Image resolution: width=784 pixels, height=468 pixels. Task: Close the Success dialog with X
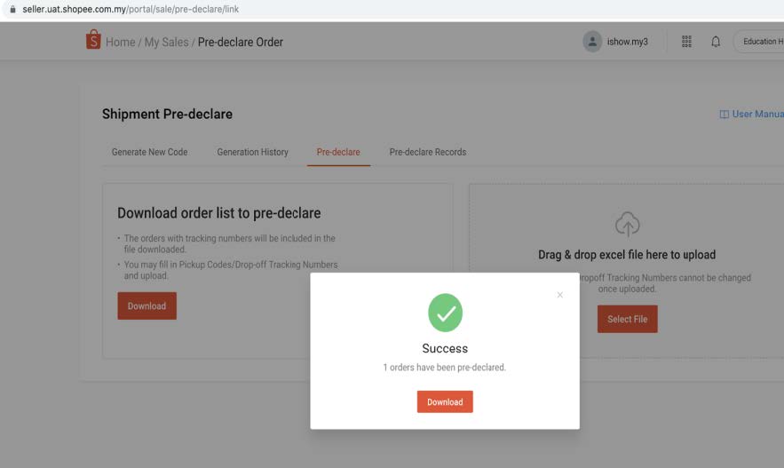560,295
